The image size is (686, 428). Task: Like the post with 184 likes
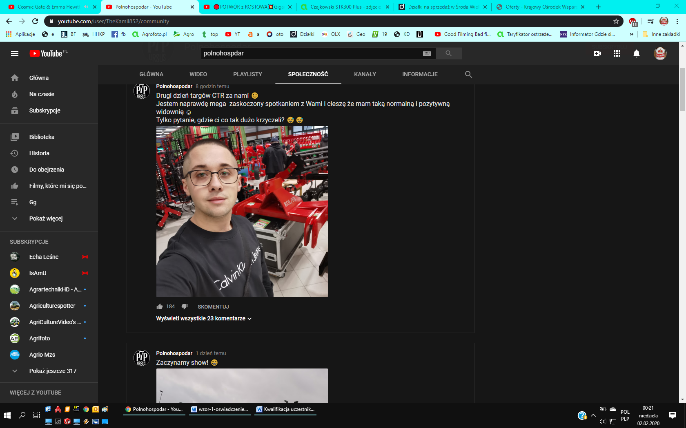[x=160, y=307]
